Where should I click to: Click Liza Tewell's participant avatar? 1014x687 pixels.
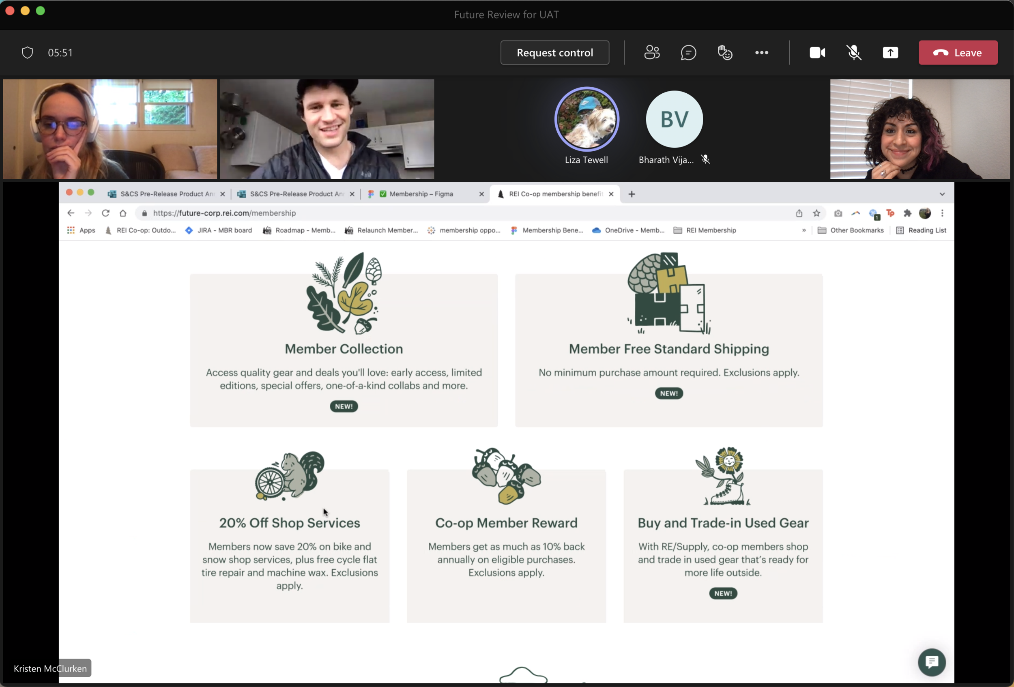click(x=586, y=119)
